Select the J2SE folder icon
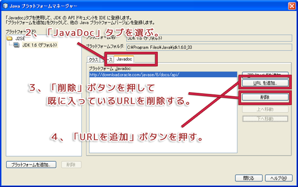 pos(9,39)
